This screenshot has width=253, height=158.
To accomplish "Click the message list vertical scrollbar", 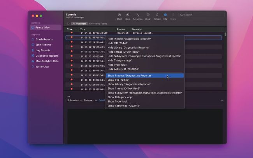I will (225, 35).
